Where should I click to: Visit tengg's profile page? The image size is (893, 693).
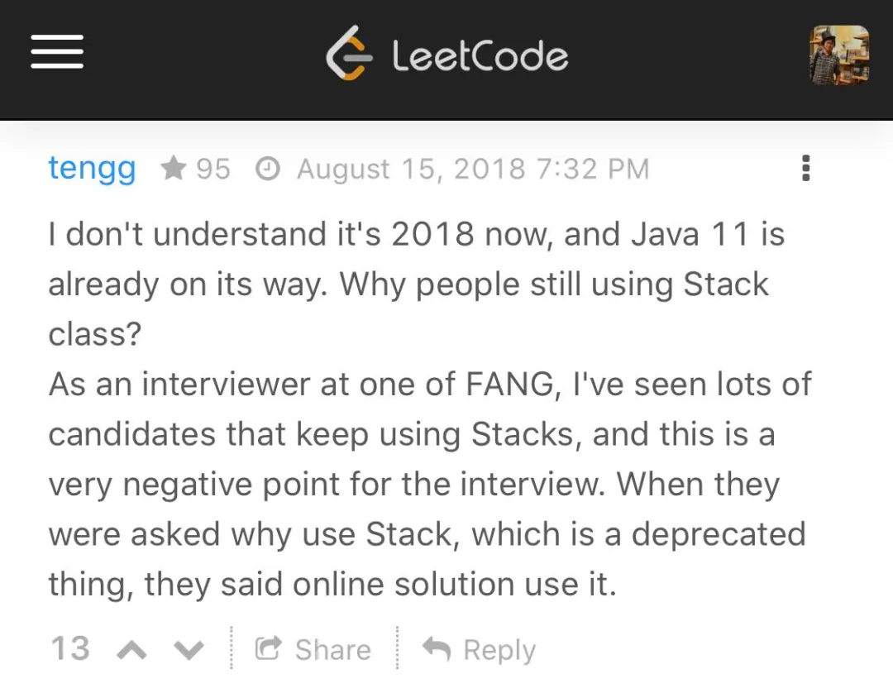click(x=92, y=168)
